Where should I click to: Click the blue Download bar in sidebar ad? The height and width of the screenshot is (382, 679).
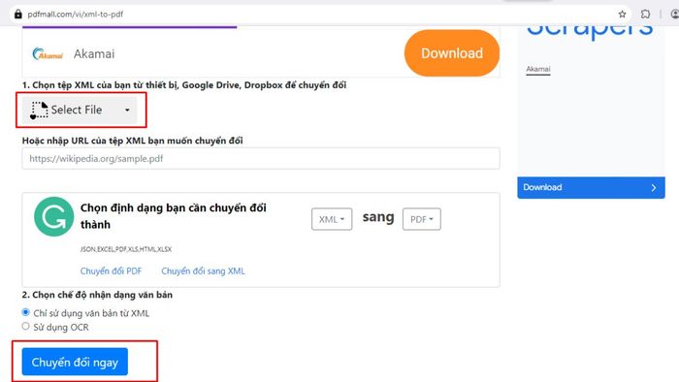(591, 188)
